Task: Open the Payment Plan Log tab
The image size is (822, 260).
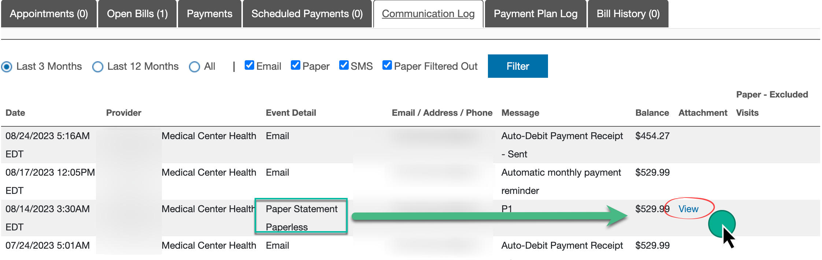Action: [536, 14]
